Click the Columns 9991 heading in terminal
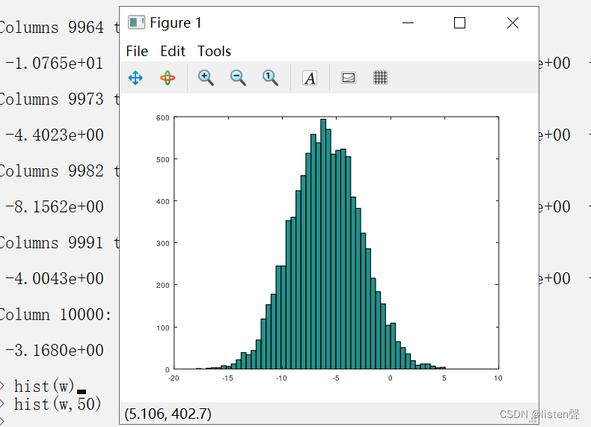The width and height of the screenshot is (591, 427). (x=52, y=243)
